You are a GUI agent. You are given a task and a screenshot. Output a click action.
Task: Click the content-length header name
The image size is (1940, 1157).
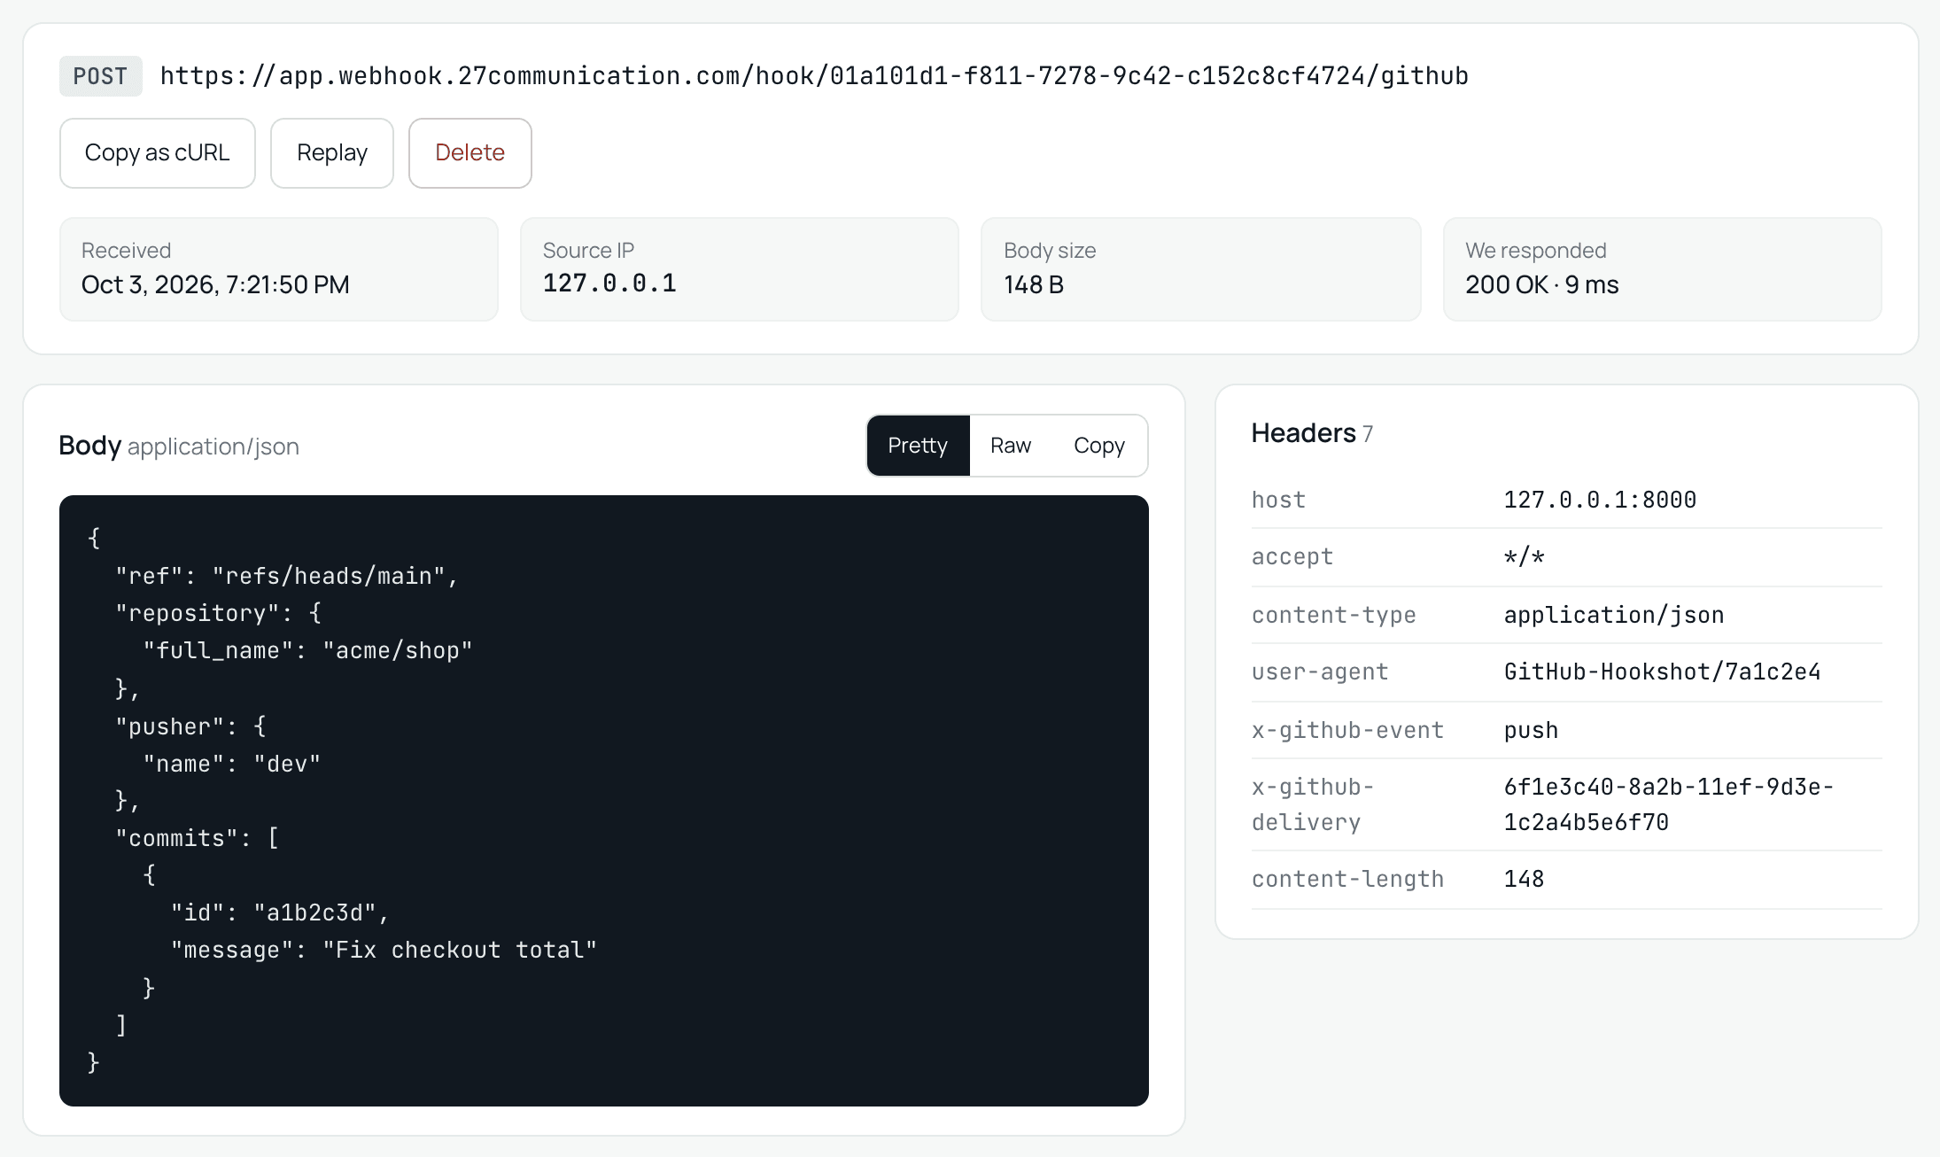click(x=1347, y=879)
